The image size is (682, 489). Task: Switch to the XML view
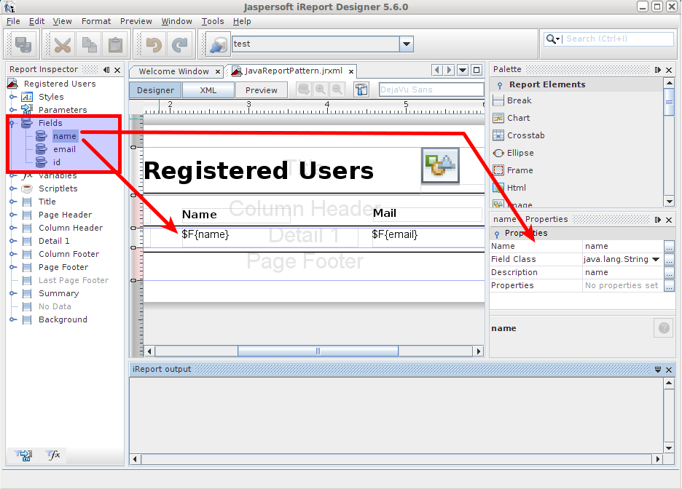pos(208,90)
